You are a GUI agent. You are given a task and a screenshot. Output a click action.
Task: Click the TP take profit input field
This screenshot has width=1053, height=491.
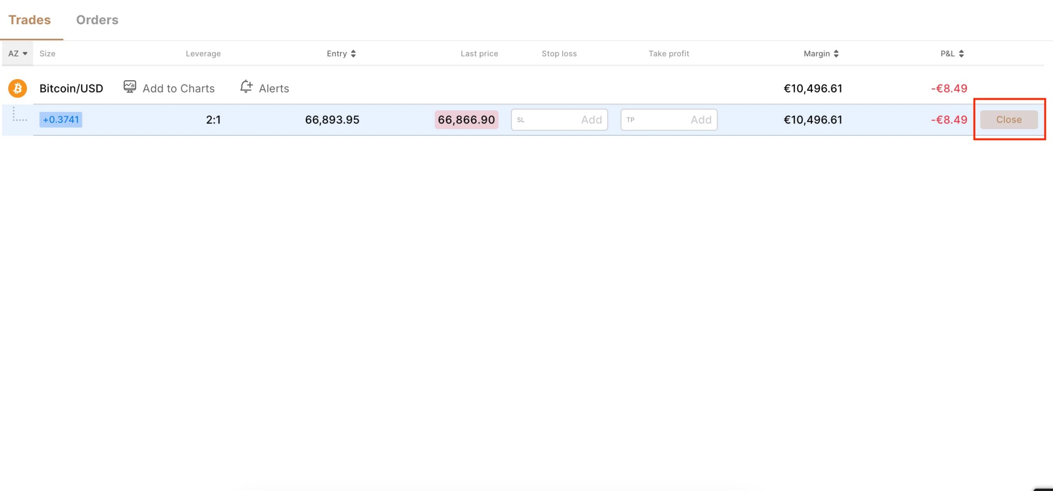tap(668, 120)
